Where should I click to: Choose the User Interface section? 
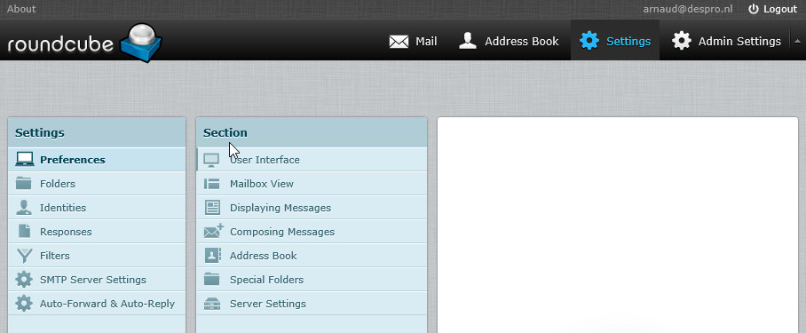click(312, 159)
